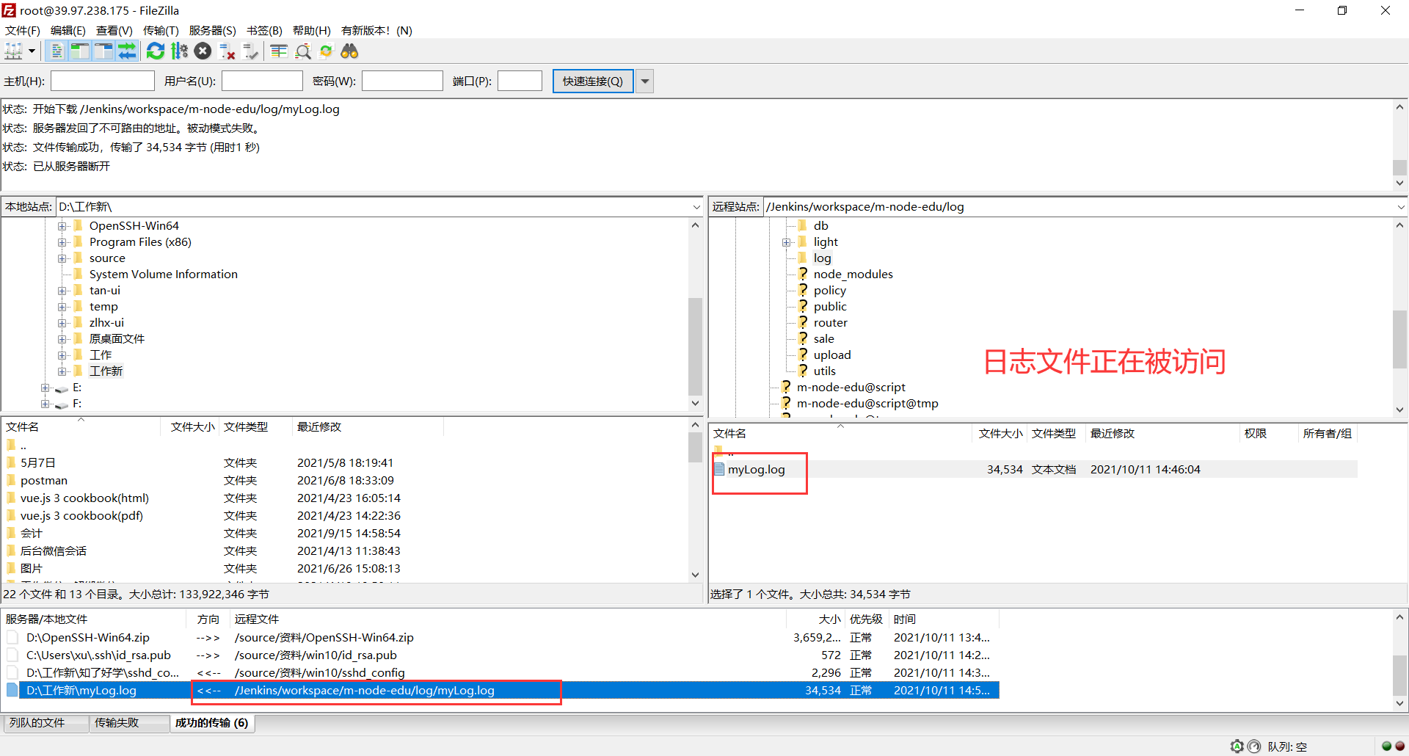Open the 编辑(E) menu

click(x=68, y=31)
